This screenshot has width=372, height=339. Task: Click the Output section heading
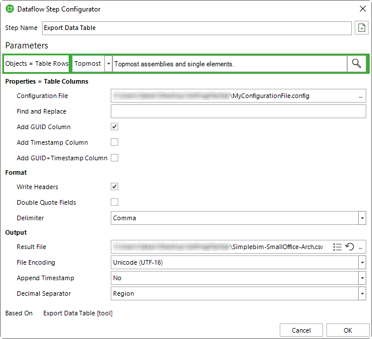(x=16, y=232)
